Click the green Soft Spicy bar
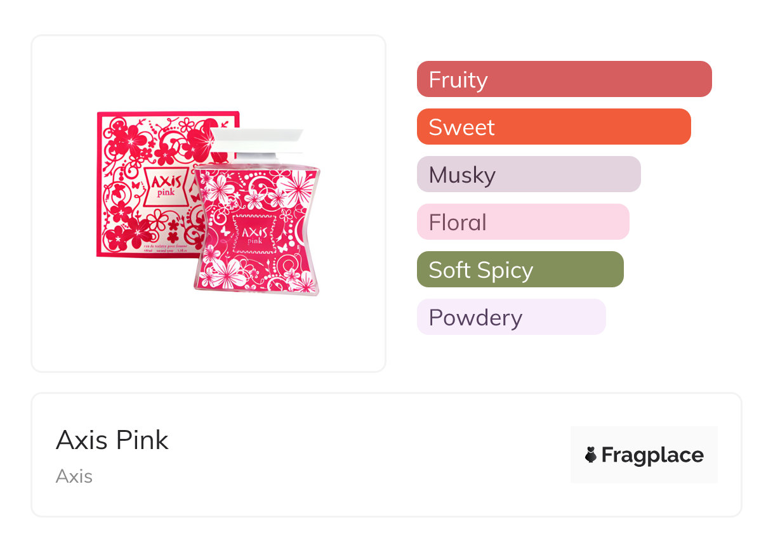 pos(520,270)
